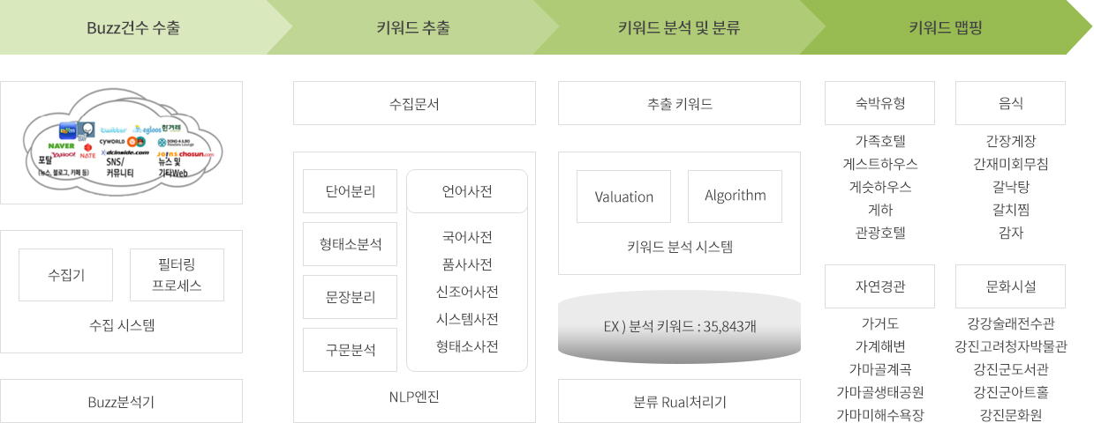Select the 숙박유형 category box
The height and width of the screenshot is (423, 1094).
tap(879, 103)
